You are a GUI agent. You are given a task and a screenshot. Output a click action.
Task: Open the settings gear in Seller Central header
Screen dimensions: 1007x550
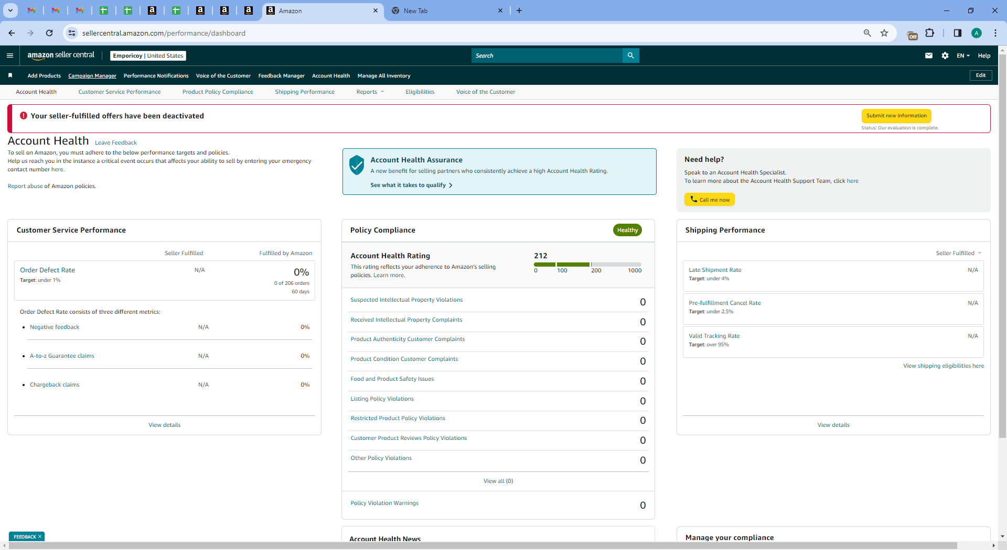[x=945, y=56]
